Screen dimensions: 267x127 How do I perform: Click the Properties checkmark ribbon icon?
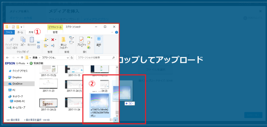[81, 39]
